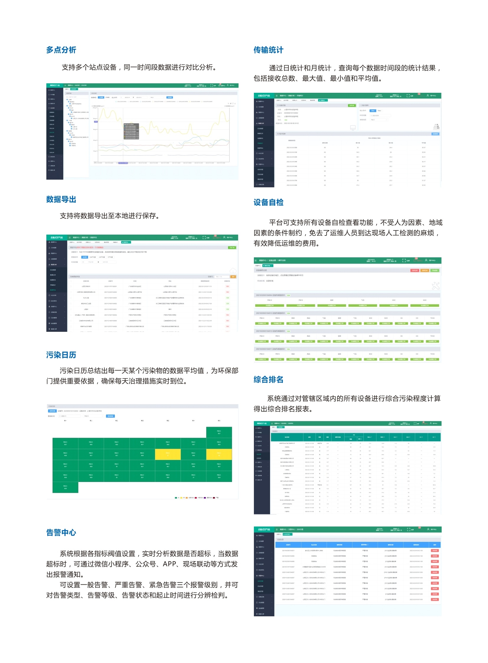Toggle sidebar hamburger in 传输统计 screenshot
Image resolution: width=488 pixels, height=663 pixels.
[277, 96]
